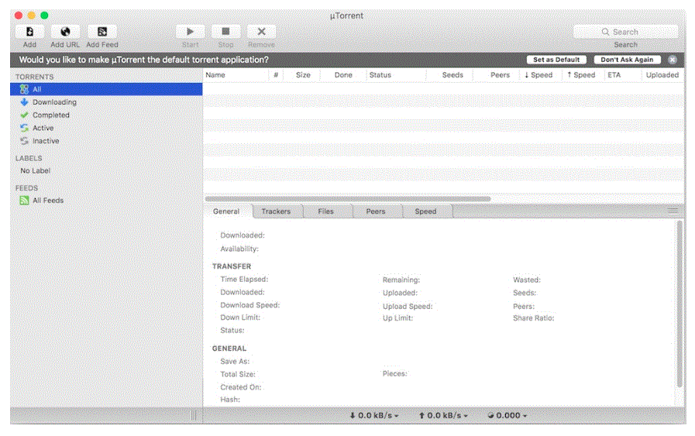Click the detail pane vertical scrollbar
This screenshot has width=695, height=436.
[680, 304]
